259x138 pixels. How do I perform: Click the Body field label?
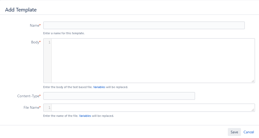coord(35,42)
